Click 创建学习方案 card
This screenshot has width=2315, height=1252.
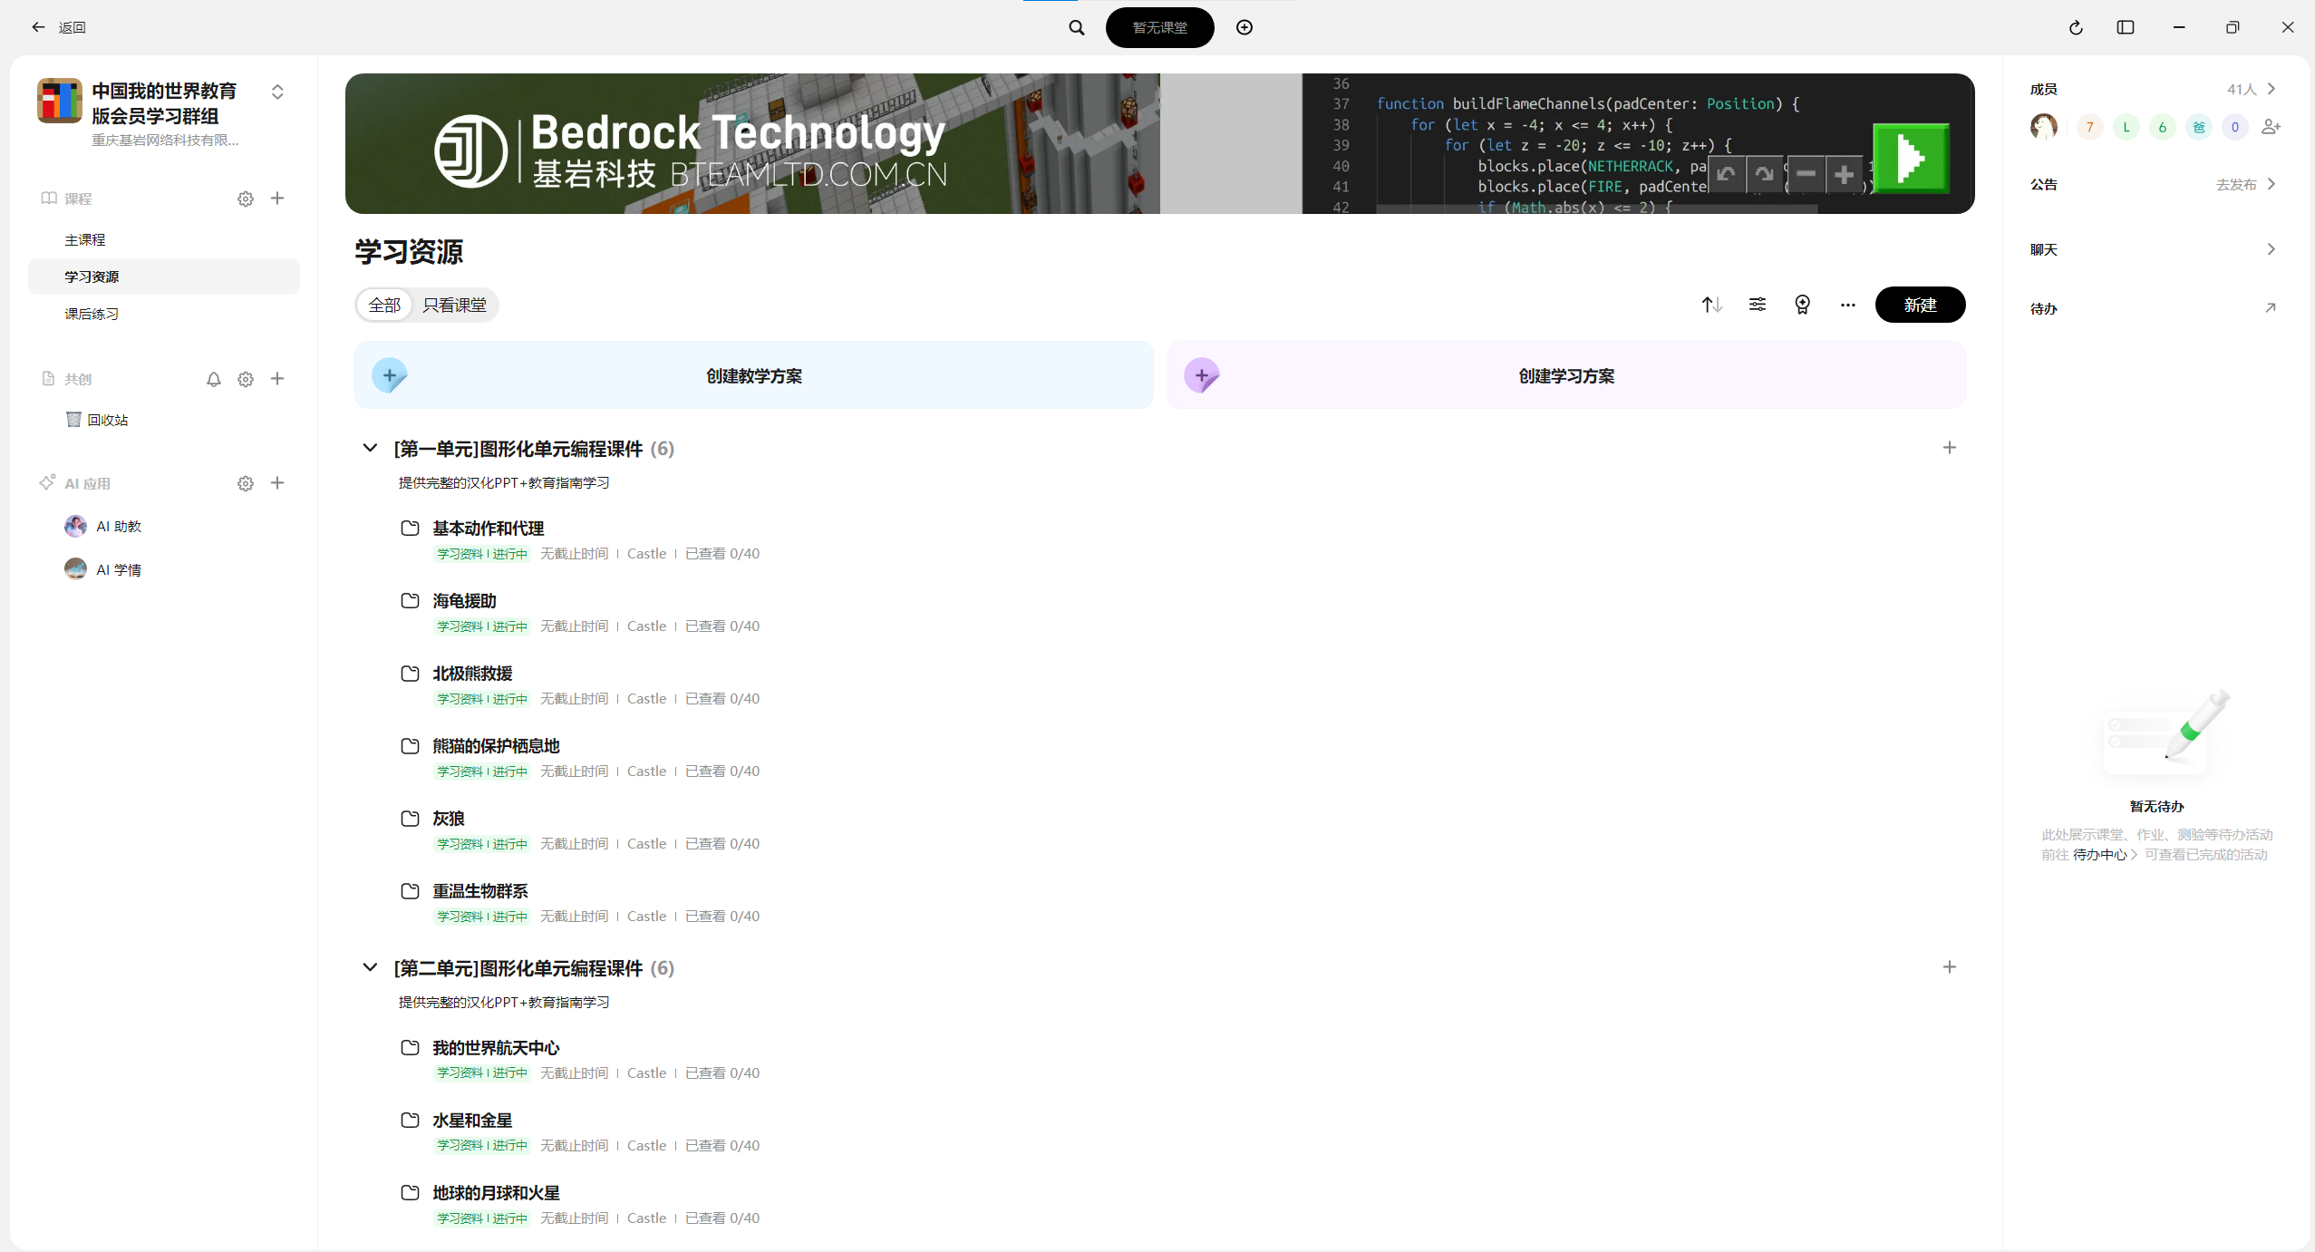(1566, 375)
